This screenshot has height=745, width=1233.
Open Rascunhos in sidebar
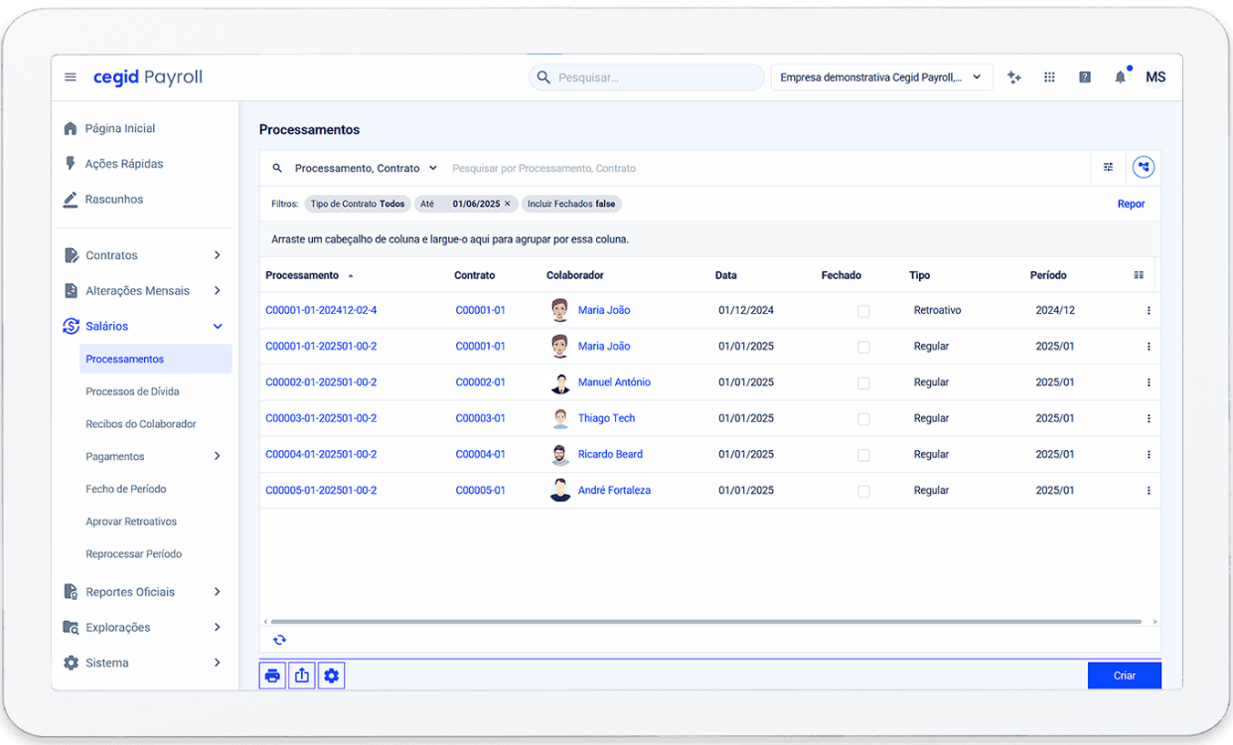pyautogui.click(x=113, y=200)
